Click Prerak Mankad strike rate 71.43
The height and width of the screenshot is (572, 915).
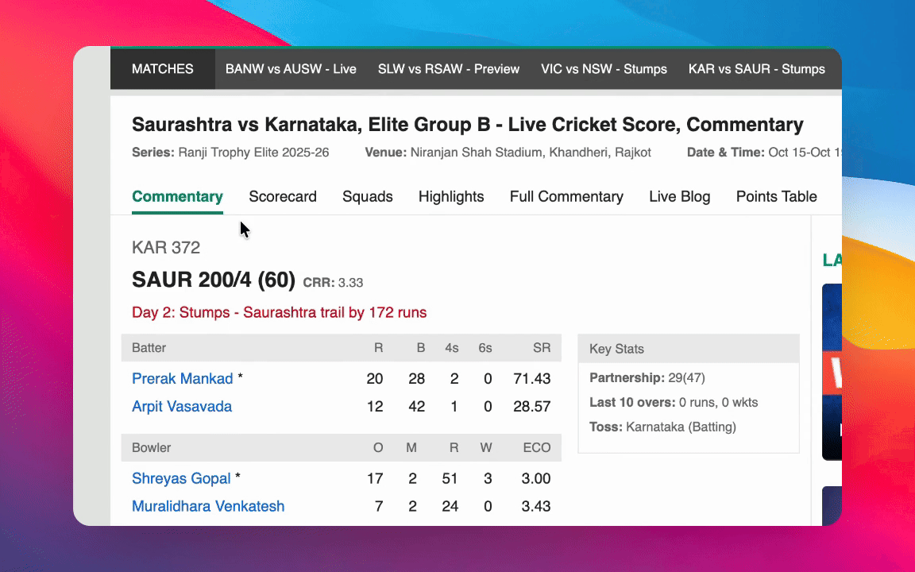(531, 379)
